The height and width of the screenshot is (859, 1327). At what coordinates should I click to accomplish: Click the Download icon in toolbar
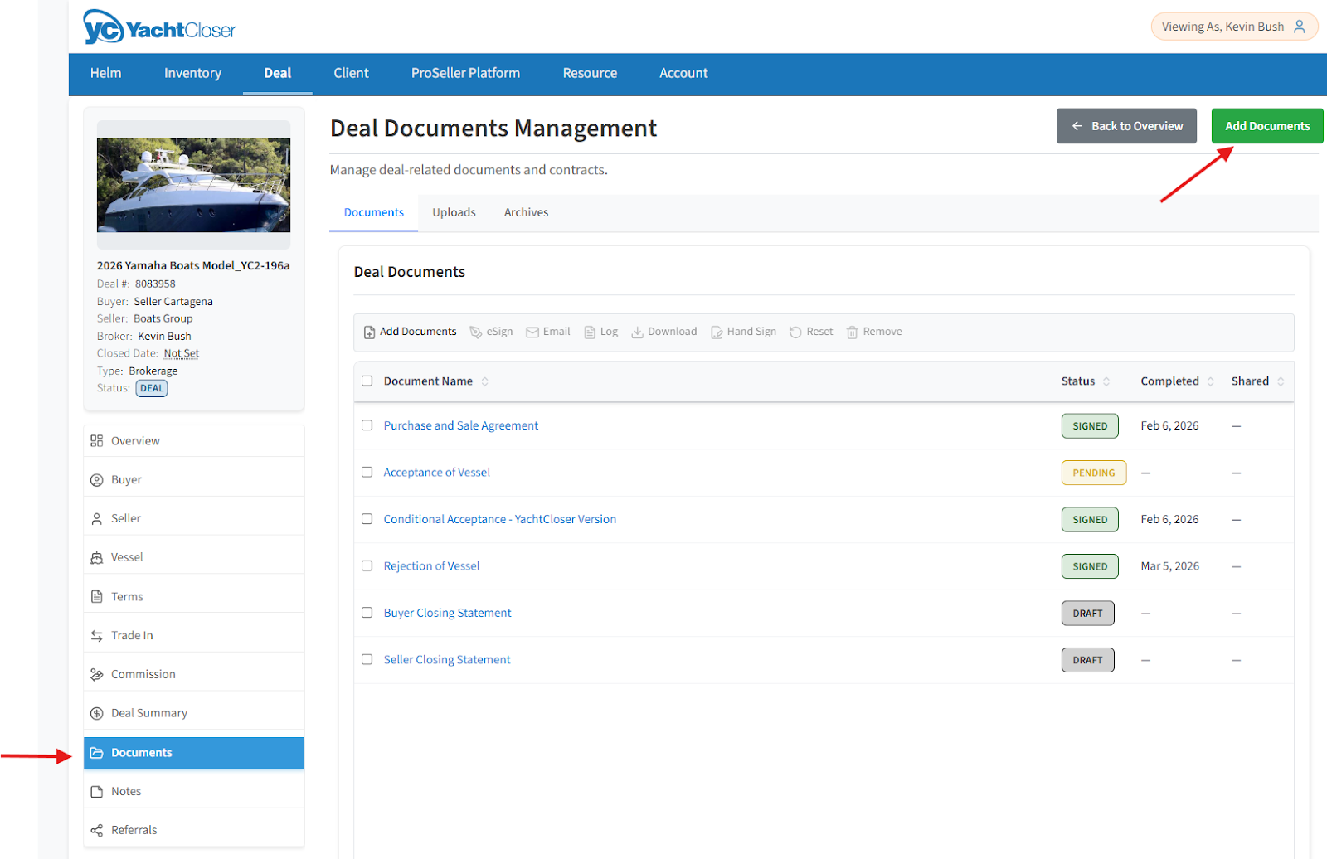click(x=637, y=332)
